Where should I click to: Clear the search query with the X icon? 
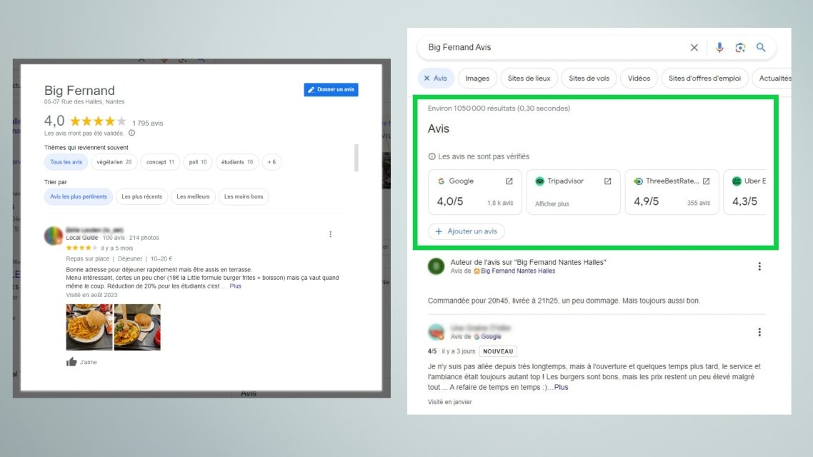click(694, 47)
